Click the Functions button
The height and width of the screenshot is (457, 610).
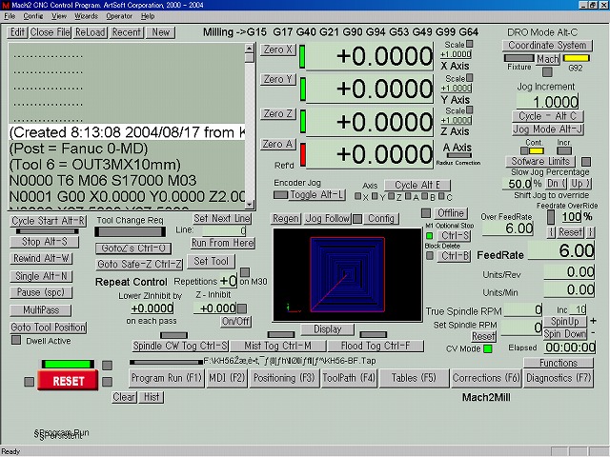(x=559, y=363)
